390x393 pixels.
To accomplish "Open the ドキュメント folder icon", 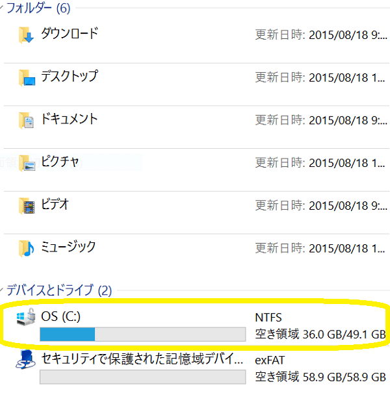I will pyautogui.click(x=27, y=120).
